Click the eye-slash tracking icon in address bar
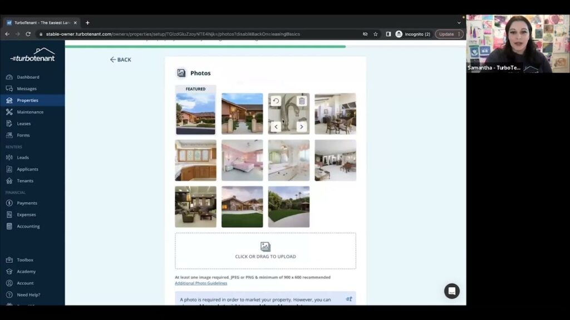 point(365,34)
